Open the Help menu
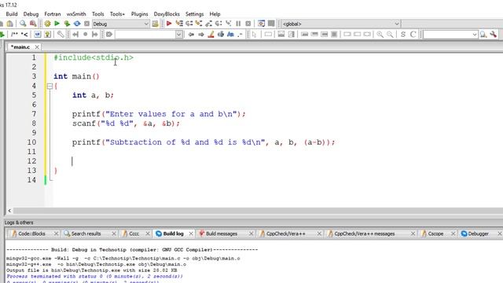This screenshot has width=503, height=283. (x=215, y=14)
